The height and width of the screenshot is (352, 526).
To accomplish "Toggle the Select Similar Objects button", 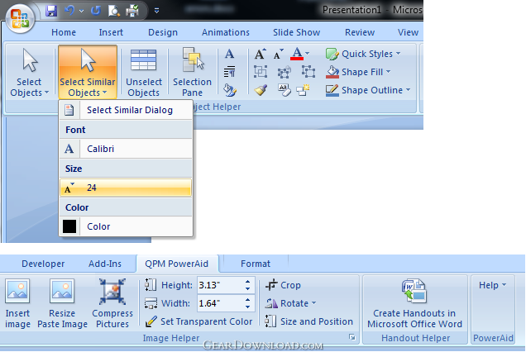I will (88, 73).
